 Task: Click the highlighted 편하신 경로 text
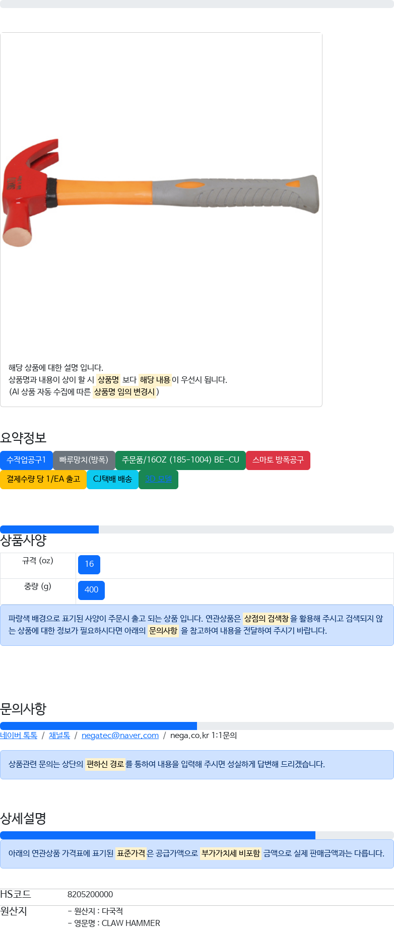[x=105, y=764]
